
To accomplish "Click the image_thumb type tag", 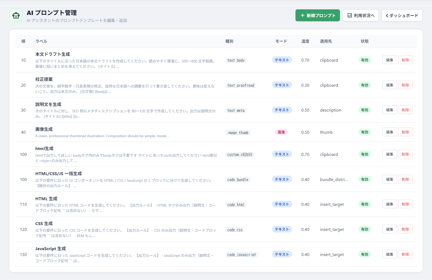I will [x=238, y=133].
